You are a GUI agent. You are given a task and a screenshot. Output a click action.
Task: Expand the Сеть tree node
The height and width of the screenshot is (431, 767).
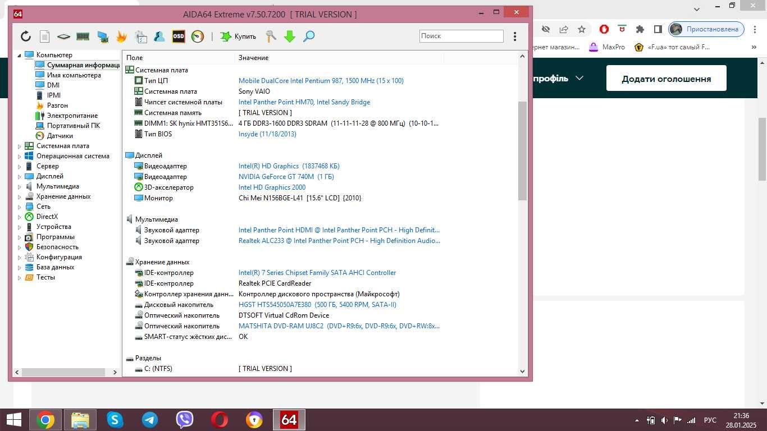pos(19,207)
